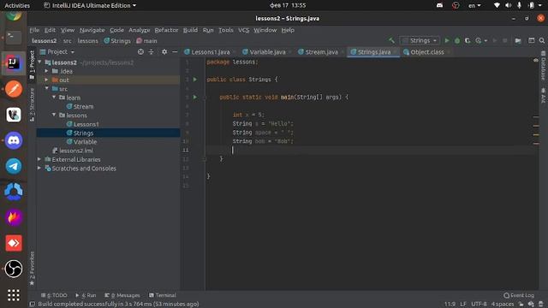Open the profiler run icon

478,40
